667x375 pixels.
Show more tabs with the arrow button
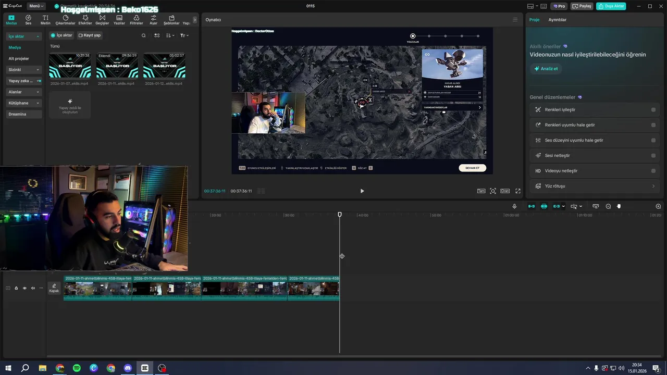[195, 20]
